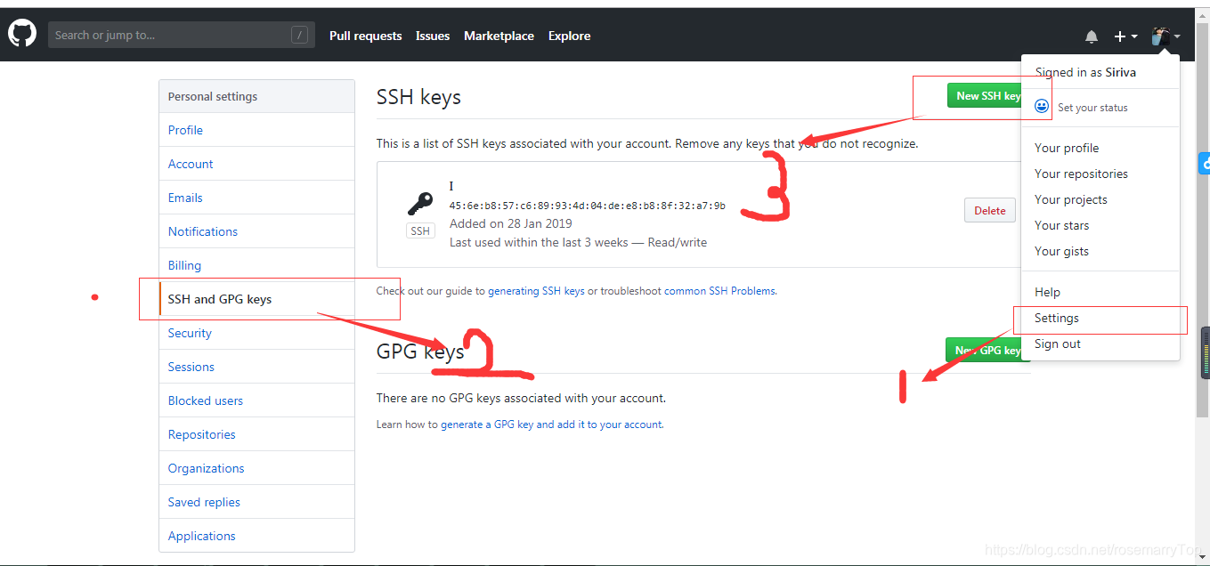Open Issues in the top navigation
This screenshot has width=1210, height=566.
click(x=433, y=36)
